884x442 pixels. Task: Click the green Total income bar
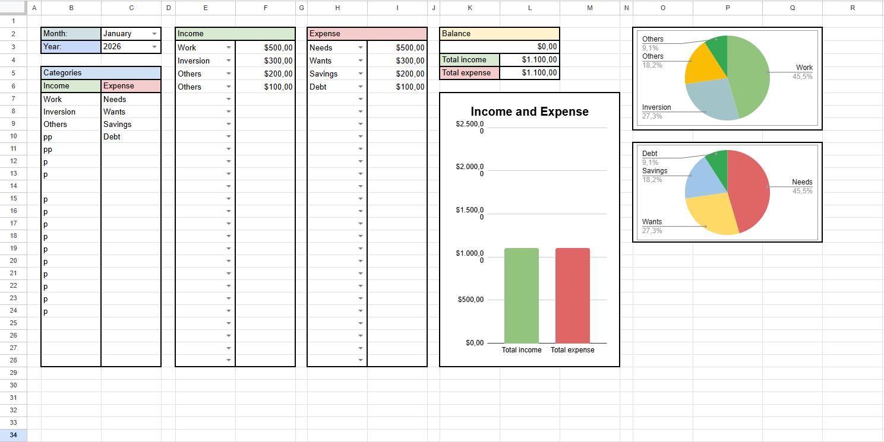(x=521, y=295)
